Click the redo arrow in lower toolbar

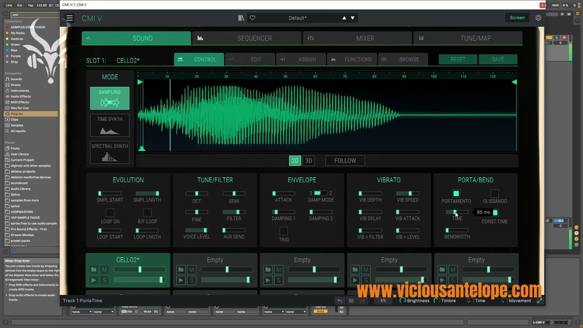(x=363, y=301)
